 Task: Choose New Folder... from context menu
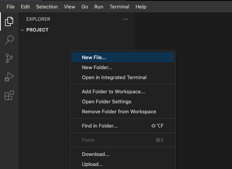pyautogui.click(x=97, y=67)
